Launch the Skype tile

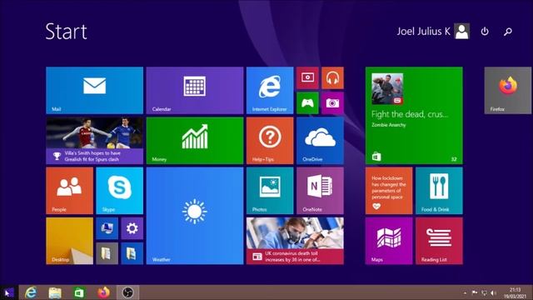click(120, 191)
